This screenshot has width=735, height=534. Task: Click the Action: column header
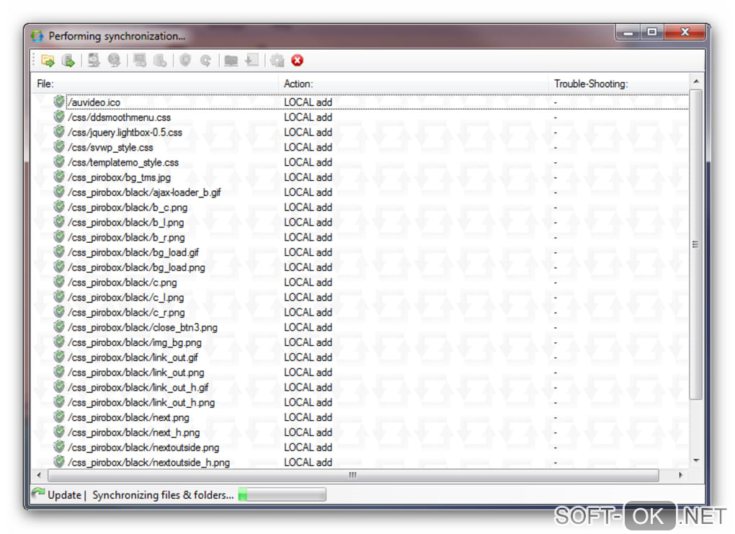click(413, 84)
